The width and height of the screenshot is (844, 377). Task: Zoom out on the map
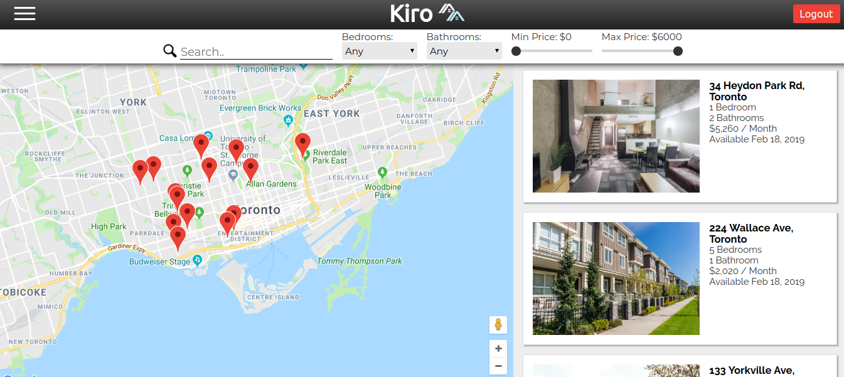(498, 366)
